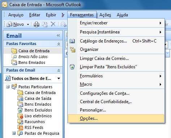Click the menu bar drag handle

coord(4,15)
